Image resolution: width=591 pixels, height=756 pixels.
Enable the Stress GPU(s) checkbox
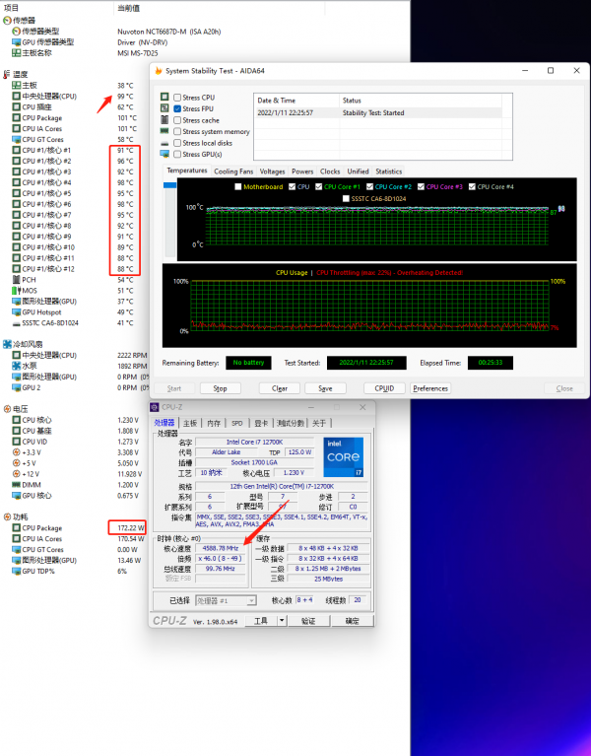pos(176,154)
